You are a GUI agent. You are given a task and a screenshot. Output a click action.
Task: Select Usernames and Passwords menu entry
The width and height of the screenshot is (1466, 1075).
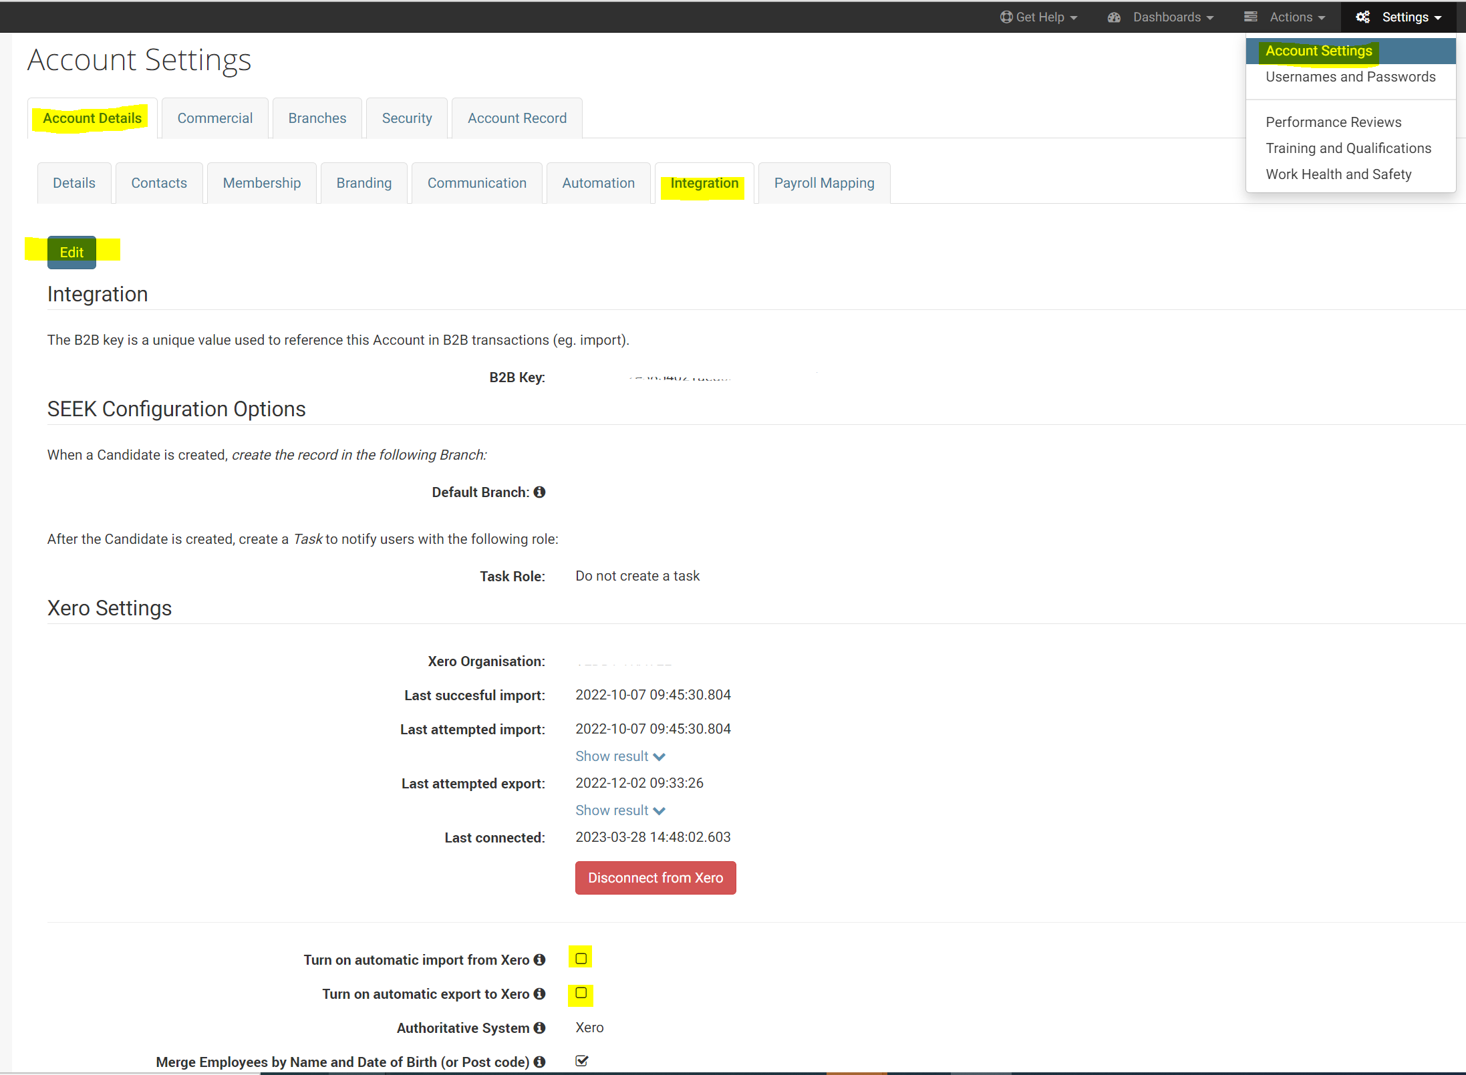pos(1350,77)
